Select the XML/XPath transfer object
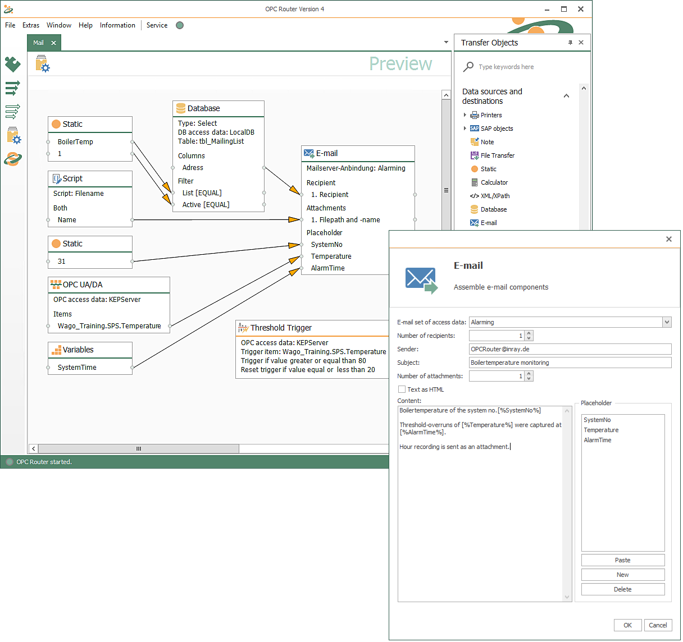 pos(495,196)
